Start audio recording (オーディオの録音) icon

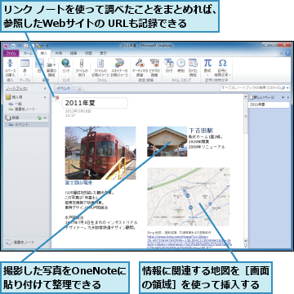coord(140,63)
